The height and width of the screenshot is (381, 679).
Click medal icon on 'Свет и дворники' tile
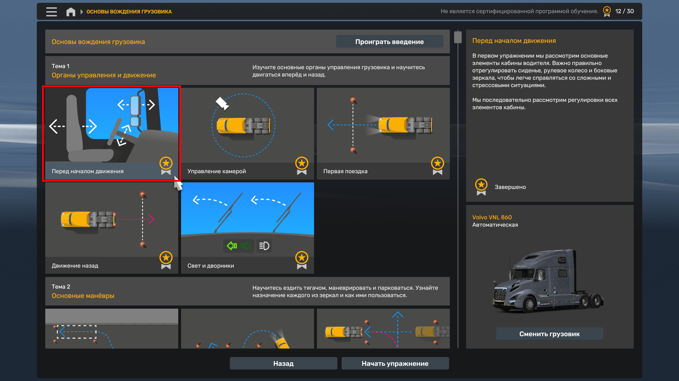302,260
